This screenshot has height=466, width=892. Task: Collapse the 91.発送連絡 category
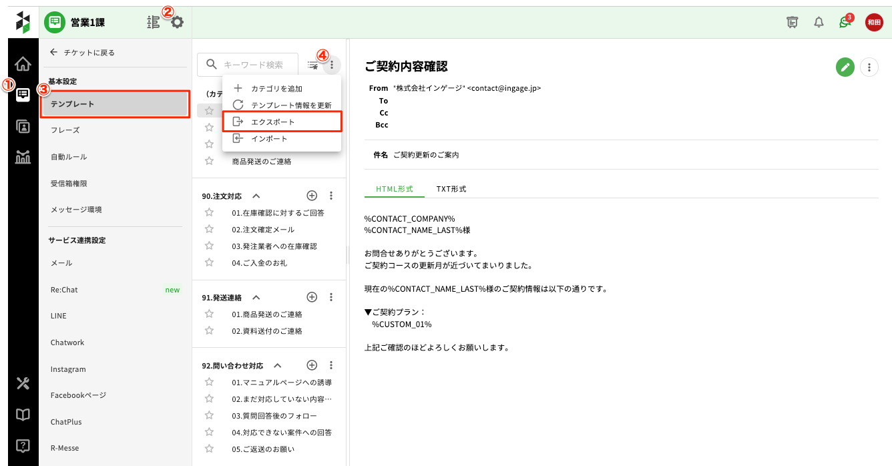256,297
